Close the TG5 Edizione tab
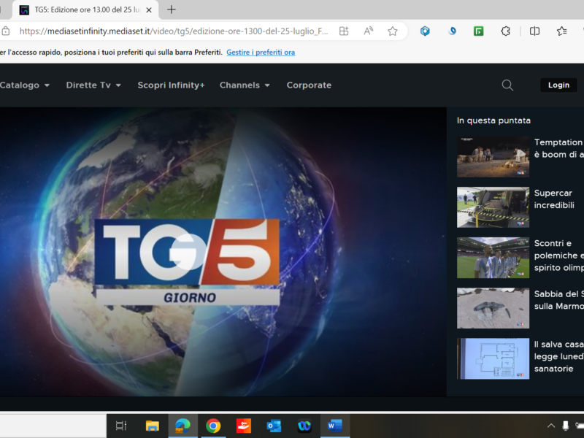584x438 pixels. point(149,10)
